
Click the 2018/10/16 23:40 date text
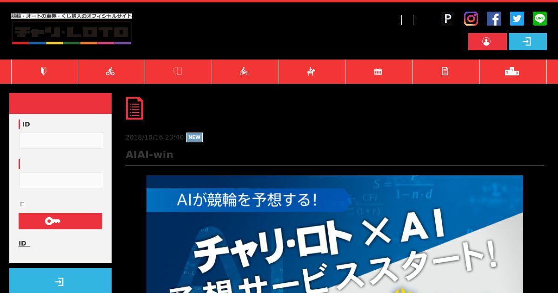(x=154, y=137)
